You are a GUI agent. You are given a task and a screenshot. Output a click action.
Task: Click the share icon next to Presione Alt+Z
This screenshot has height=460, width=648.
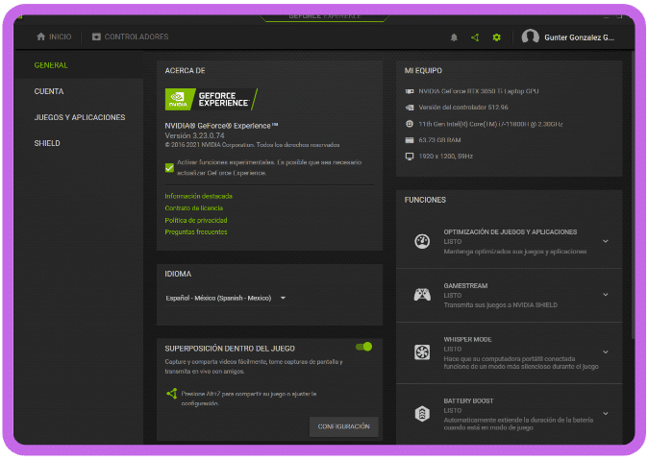tap(171, 394)
